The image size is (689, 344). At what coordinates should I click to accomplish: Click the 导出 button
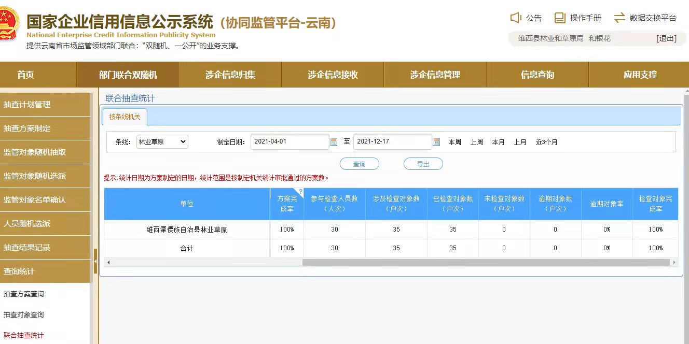click(x=423, y=164)
